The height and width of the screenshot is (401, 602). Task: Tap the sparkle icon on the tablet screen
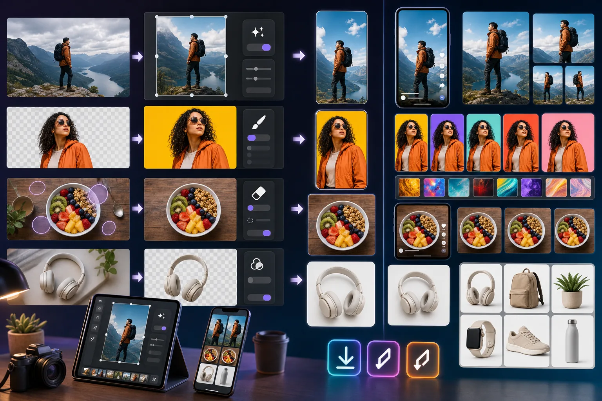[x=161, y=316]
